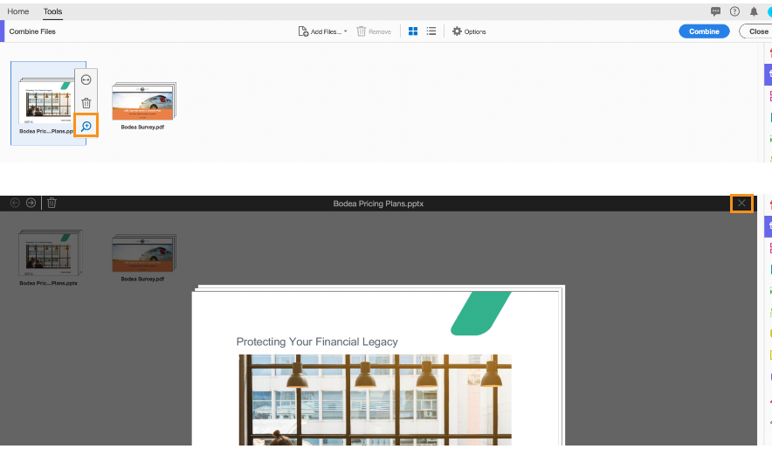Switch to the Home tab
This screenshot has width=772, height=449.
pyautogui.click(x=18, y=11)
